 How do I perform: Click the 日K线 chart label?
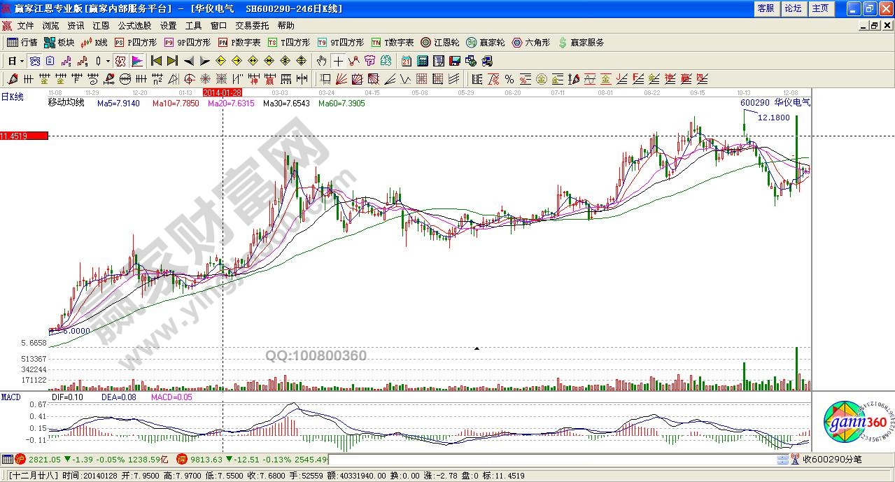[12, 97]
